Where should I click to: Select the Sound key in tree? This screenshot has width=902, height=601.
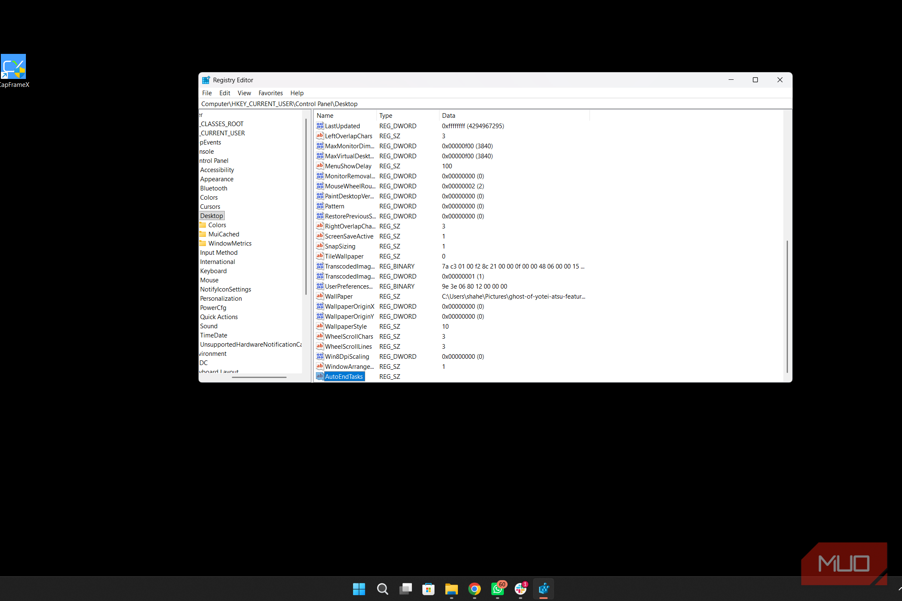coord(208,326)
